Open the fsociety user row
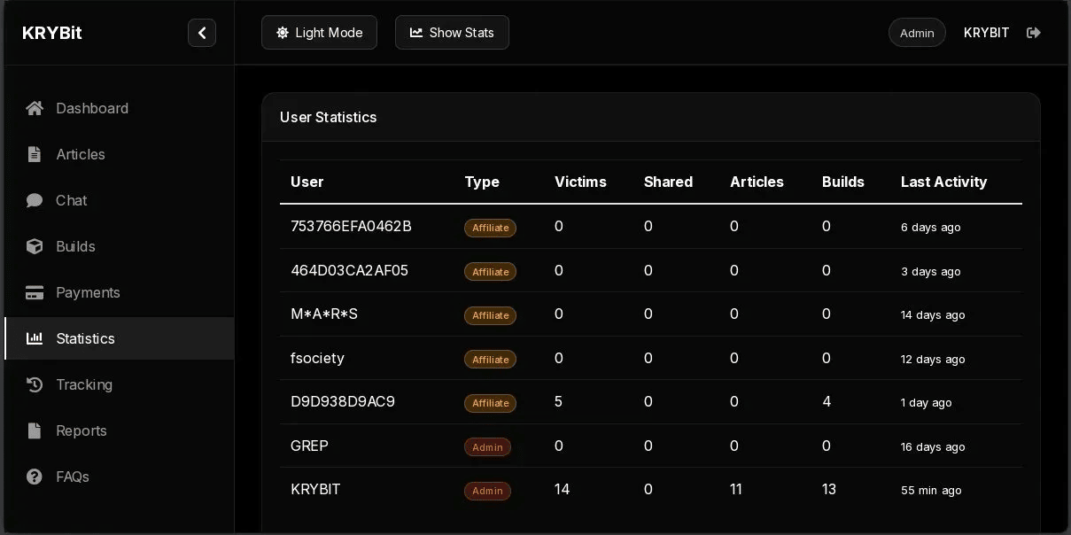Image resolution: width=1071 pixels, height=535 pixels. pyautogui.click(x=317, y=358)
